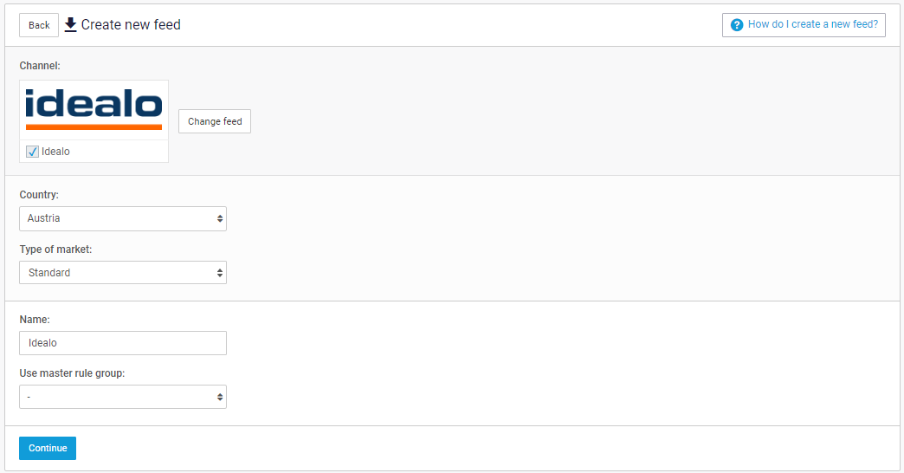Viewport: 904px width, 473px height.
Task: Focus the Name text field containing Idealo
Action: click(x=122, y=343)
